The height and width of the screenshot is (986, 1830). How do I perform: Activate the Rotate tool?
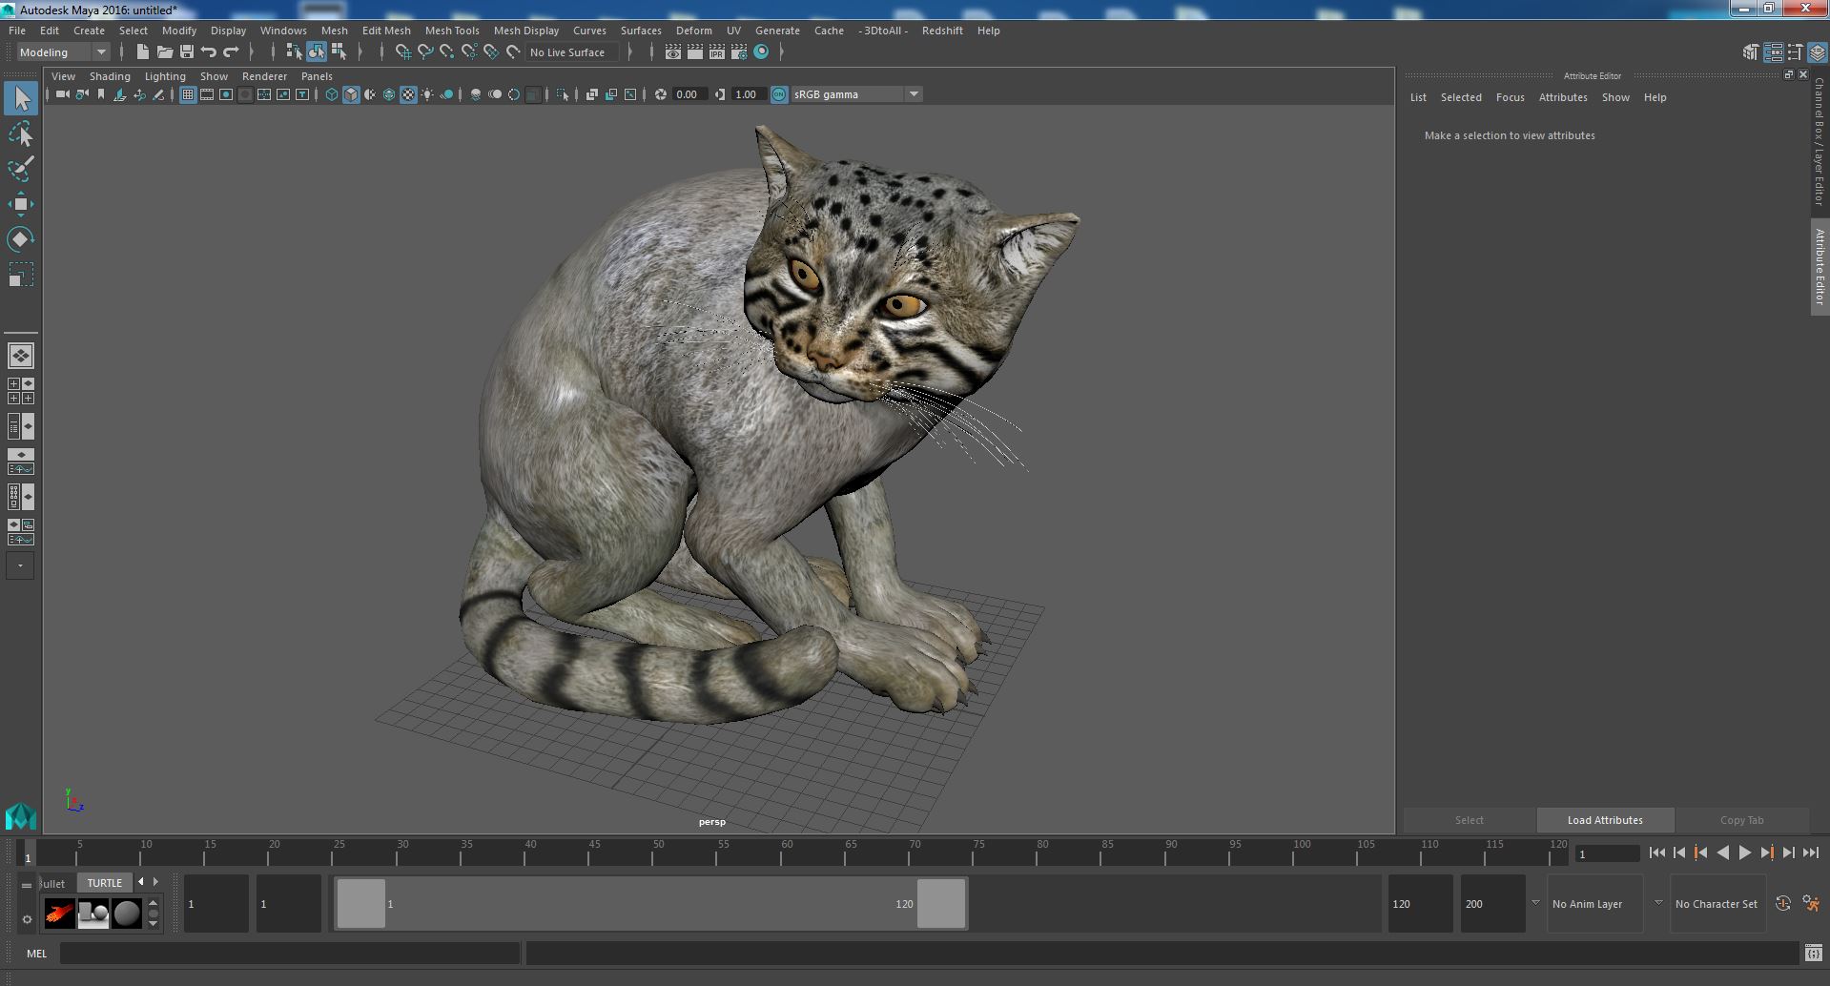pos(21,238)
